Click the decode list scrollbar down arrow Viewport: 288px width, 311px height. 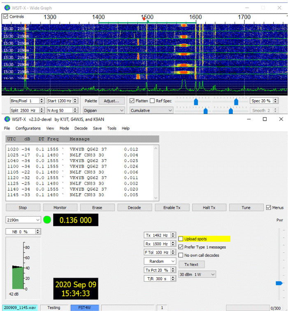click(x=156, y=198)
